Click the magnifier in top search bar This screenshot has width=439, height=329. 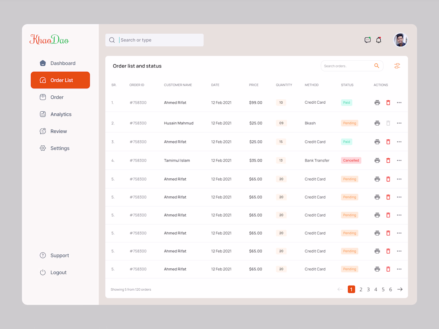(x=112, y=40)
